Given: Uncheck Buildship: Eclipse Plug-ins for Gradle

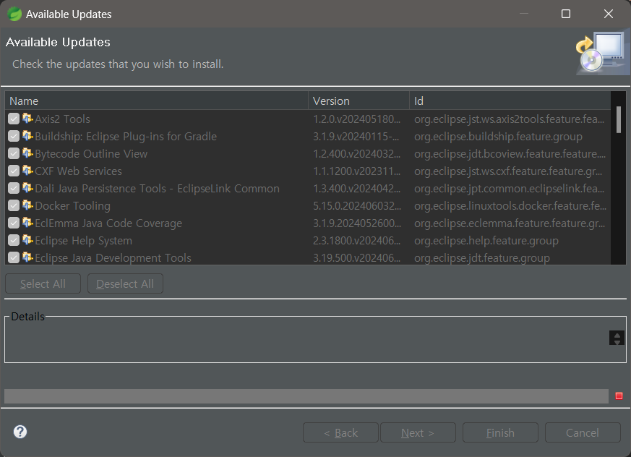Looking at the screenshot, I should click(14, 136).
